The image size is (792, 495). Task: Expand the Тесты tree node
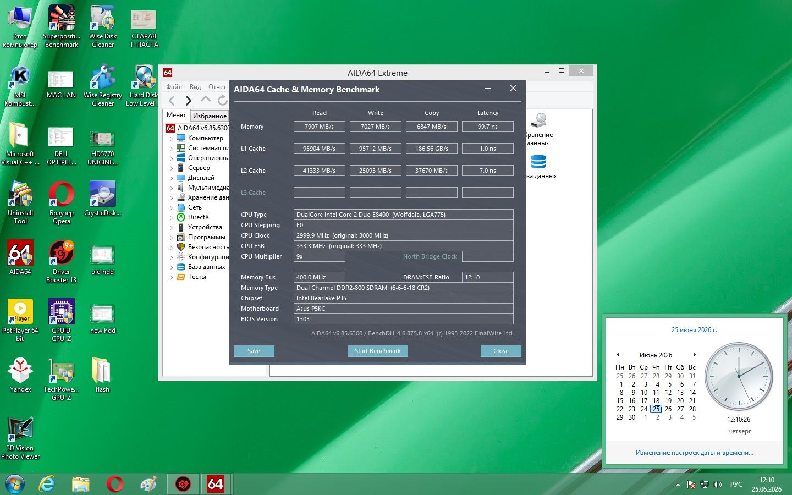coord(171,277)
